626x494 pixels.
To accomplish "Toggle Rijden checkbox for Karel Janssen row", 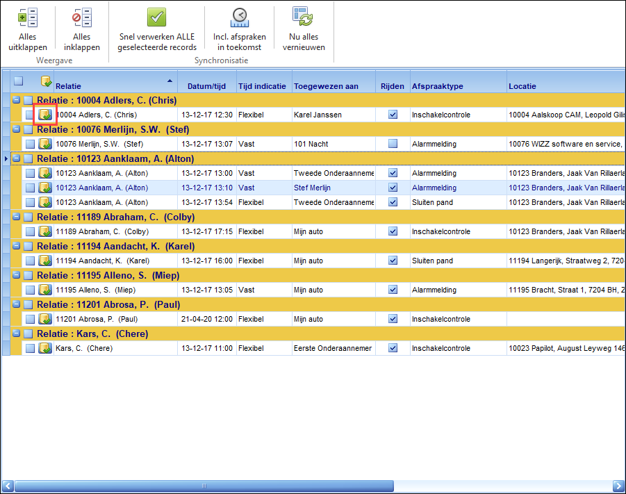I will pyautogui.click(x=393, y=114).
